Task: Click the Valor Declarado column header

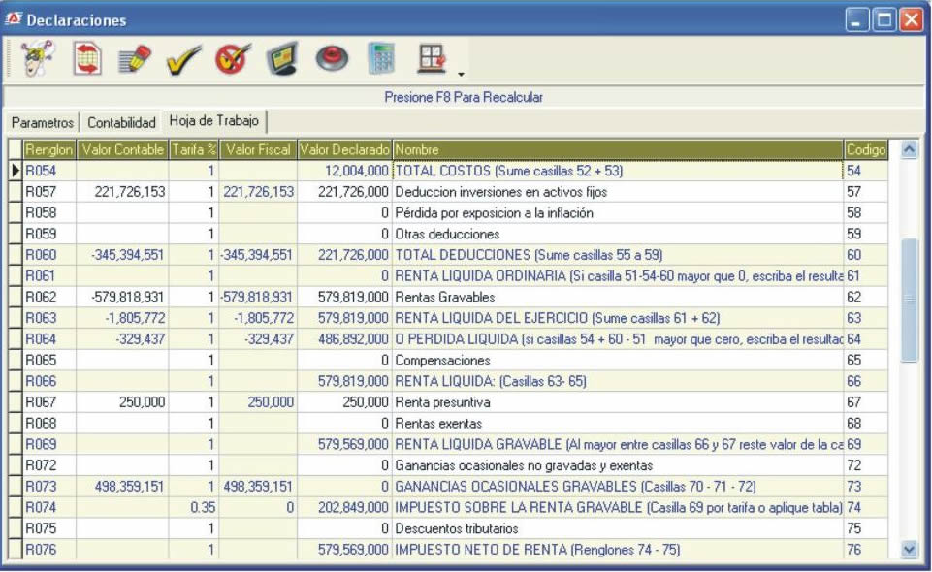Action: 344,149
